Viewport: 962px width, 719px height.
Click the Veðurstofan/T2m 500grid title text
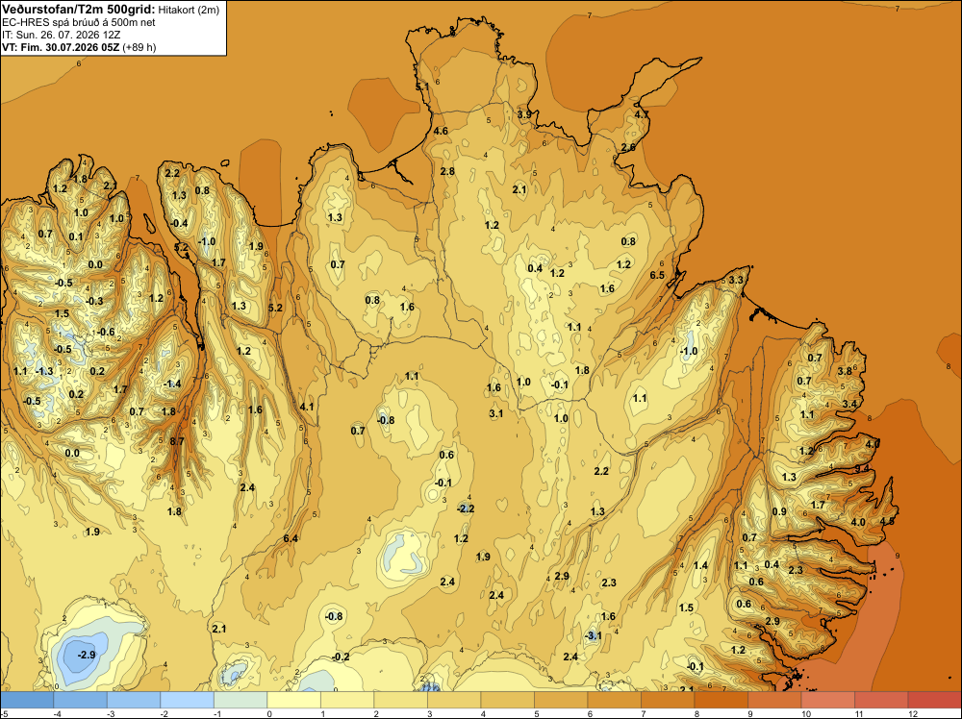point(79,10)
